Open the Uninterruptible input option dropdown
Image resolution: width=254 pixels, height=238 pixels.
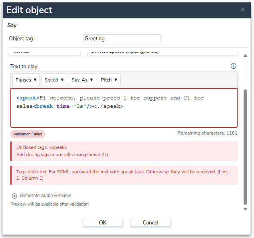[x=162, y=52]
